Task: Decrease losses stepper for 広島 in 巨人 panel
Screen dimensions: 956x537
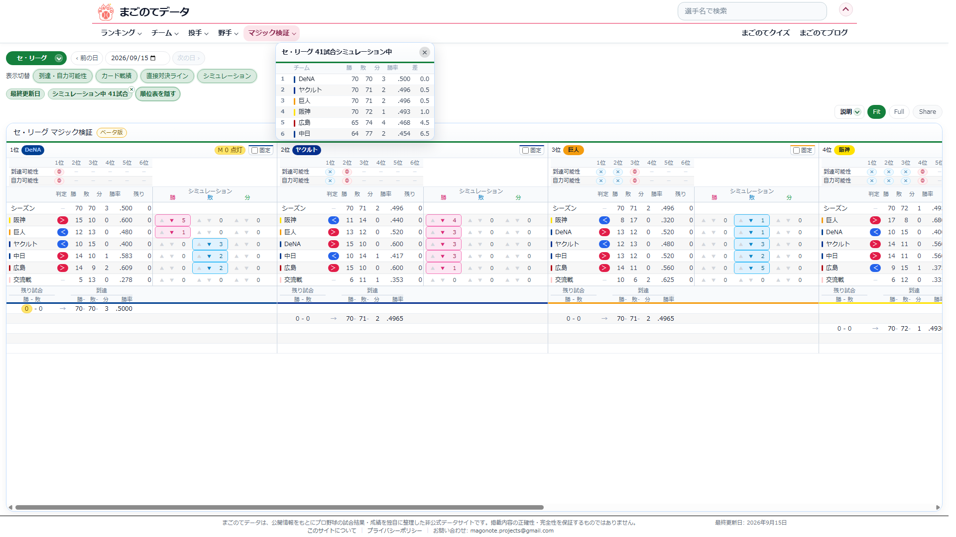Action: pos(751,268)
